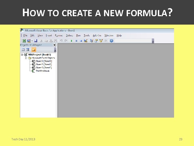Click the Break pause icon
The height and width of the screenshot is (146, 194).
click(x=76, y=41)
